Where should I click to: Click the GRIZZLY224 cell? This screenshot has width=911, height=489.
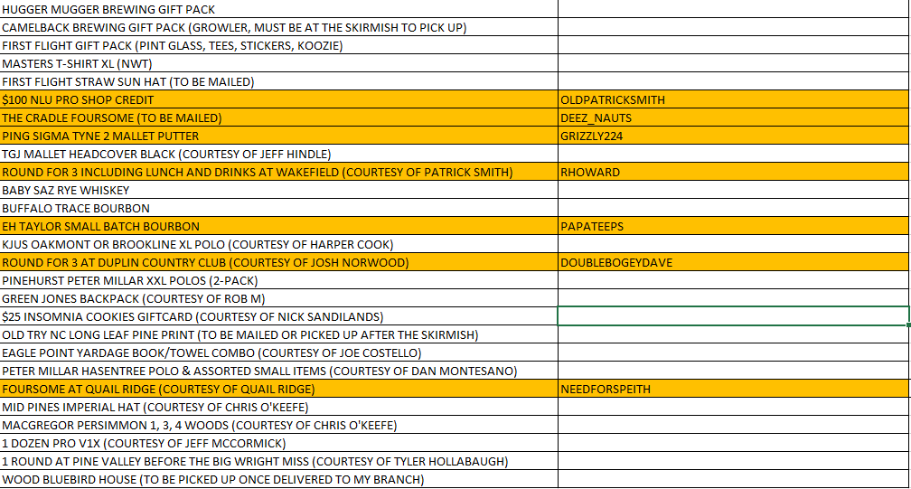pyautogui.click(x=733, y=136)
